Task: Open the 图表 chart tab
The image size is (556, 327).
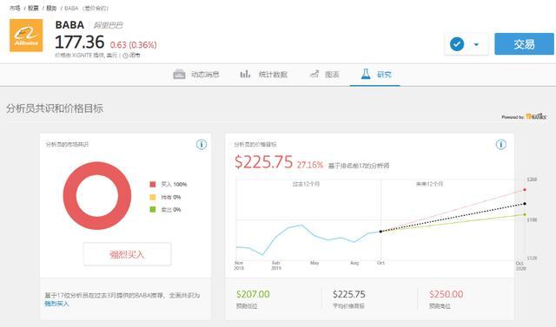Action: coord(332,75)
